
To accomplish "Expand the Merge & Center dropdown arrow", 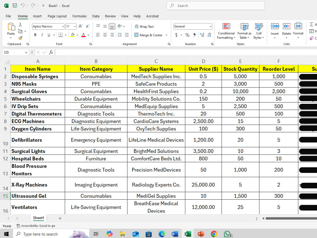I will click(166, 35).
